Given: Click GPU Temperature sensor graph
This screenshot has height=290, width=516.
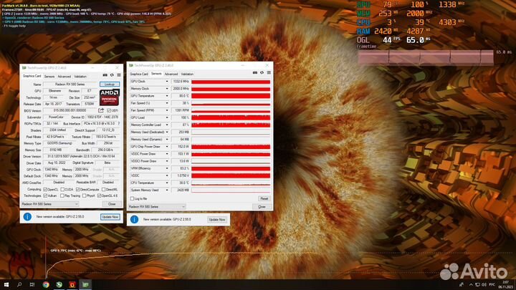Looking at the screenshot, I should click(x=231, y=96).
